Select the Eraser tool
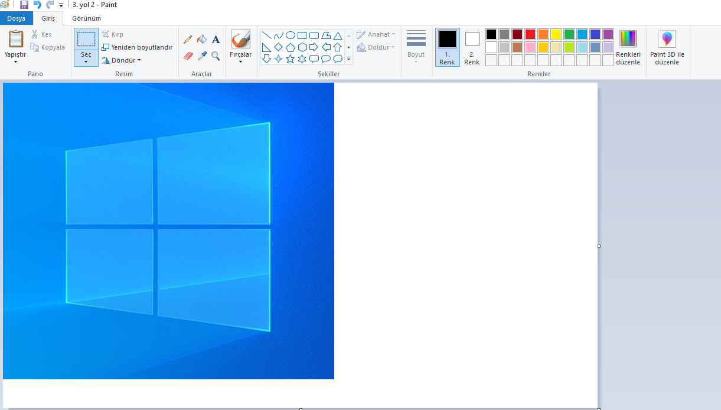This screenshot has height=410, width=721. coord(188,56)
